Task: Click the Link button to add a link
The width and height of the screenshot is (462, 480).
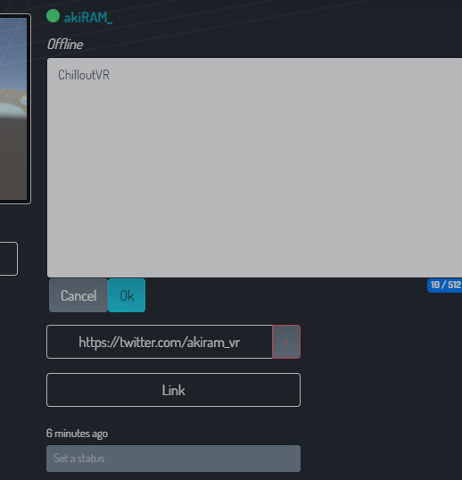Action: [x=174, y=390]
